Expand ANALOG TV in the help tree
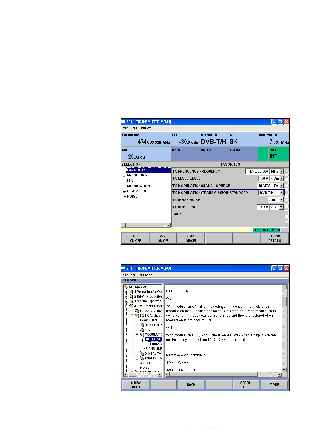Viewport: 322px width, 429px height. [137, 358]
